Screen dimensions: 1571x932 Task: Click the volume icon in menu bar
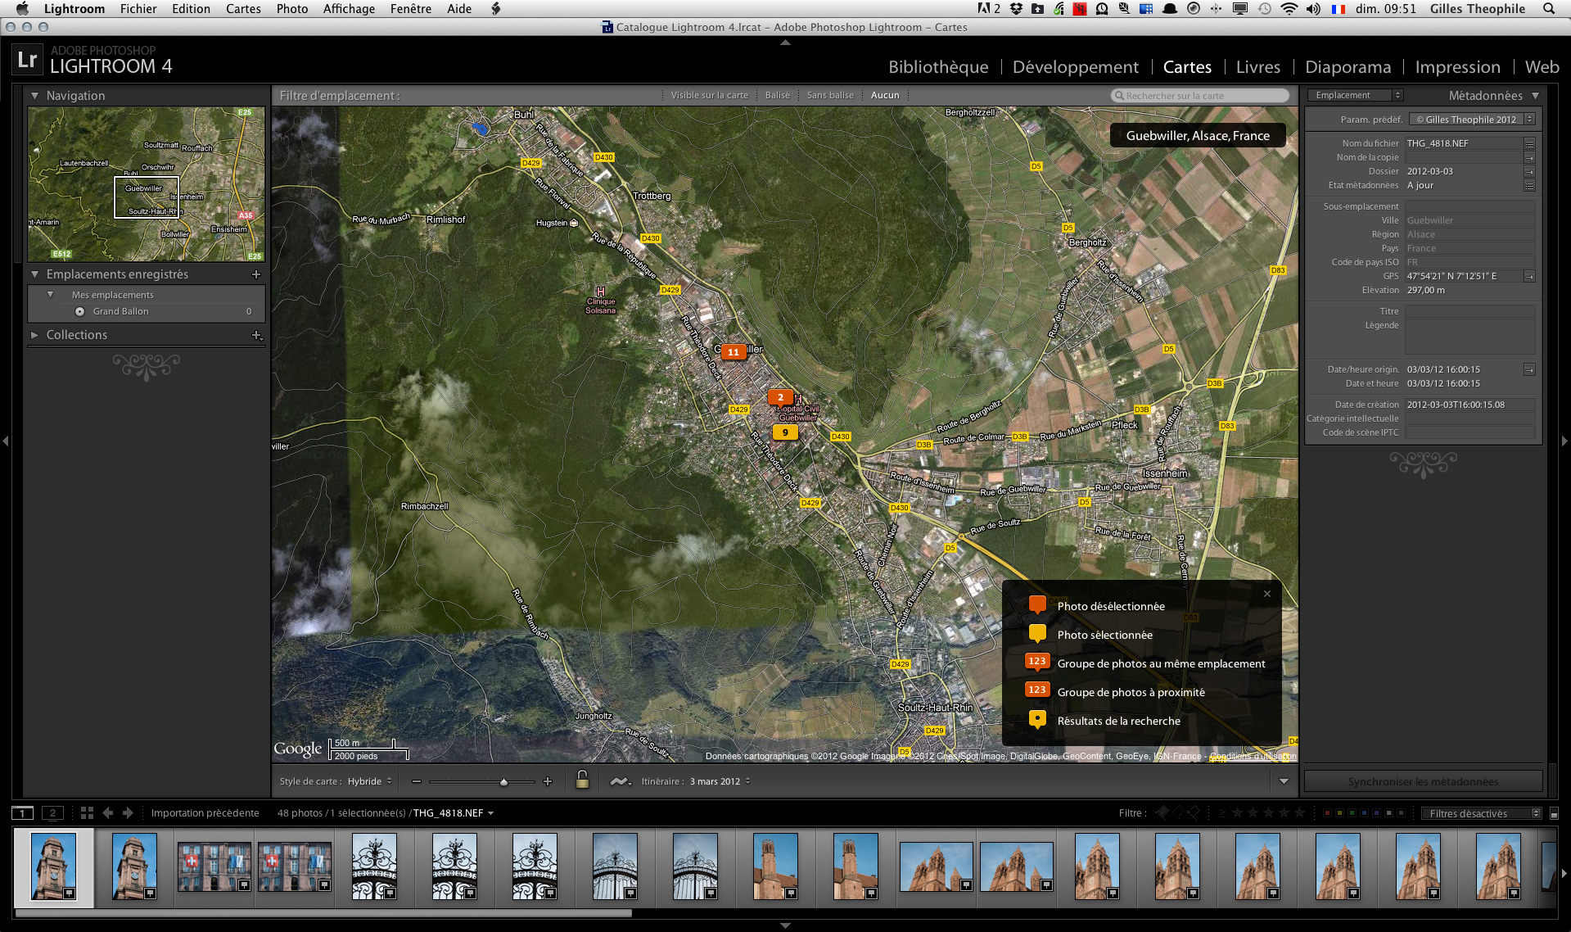point(1313,9)
